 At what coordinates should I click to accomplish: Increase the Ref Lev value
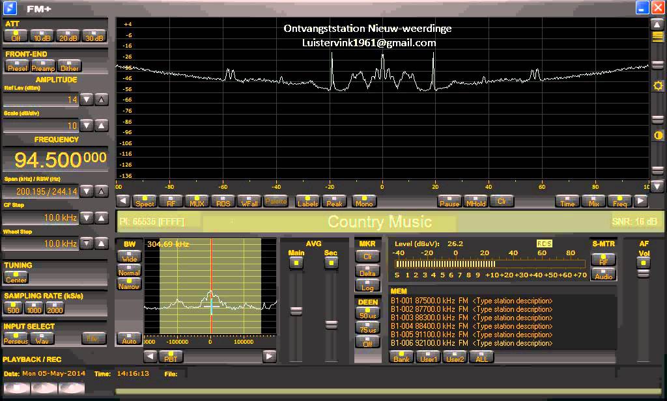point(101,100)
